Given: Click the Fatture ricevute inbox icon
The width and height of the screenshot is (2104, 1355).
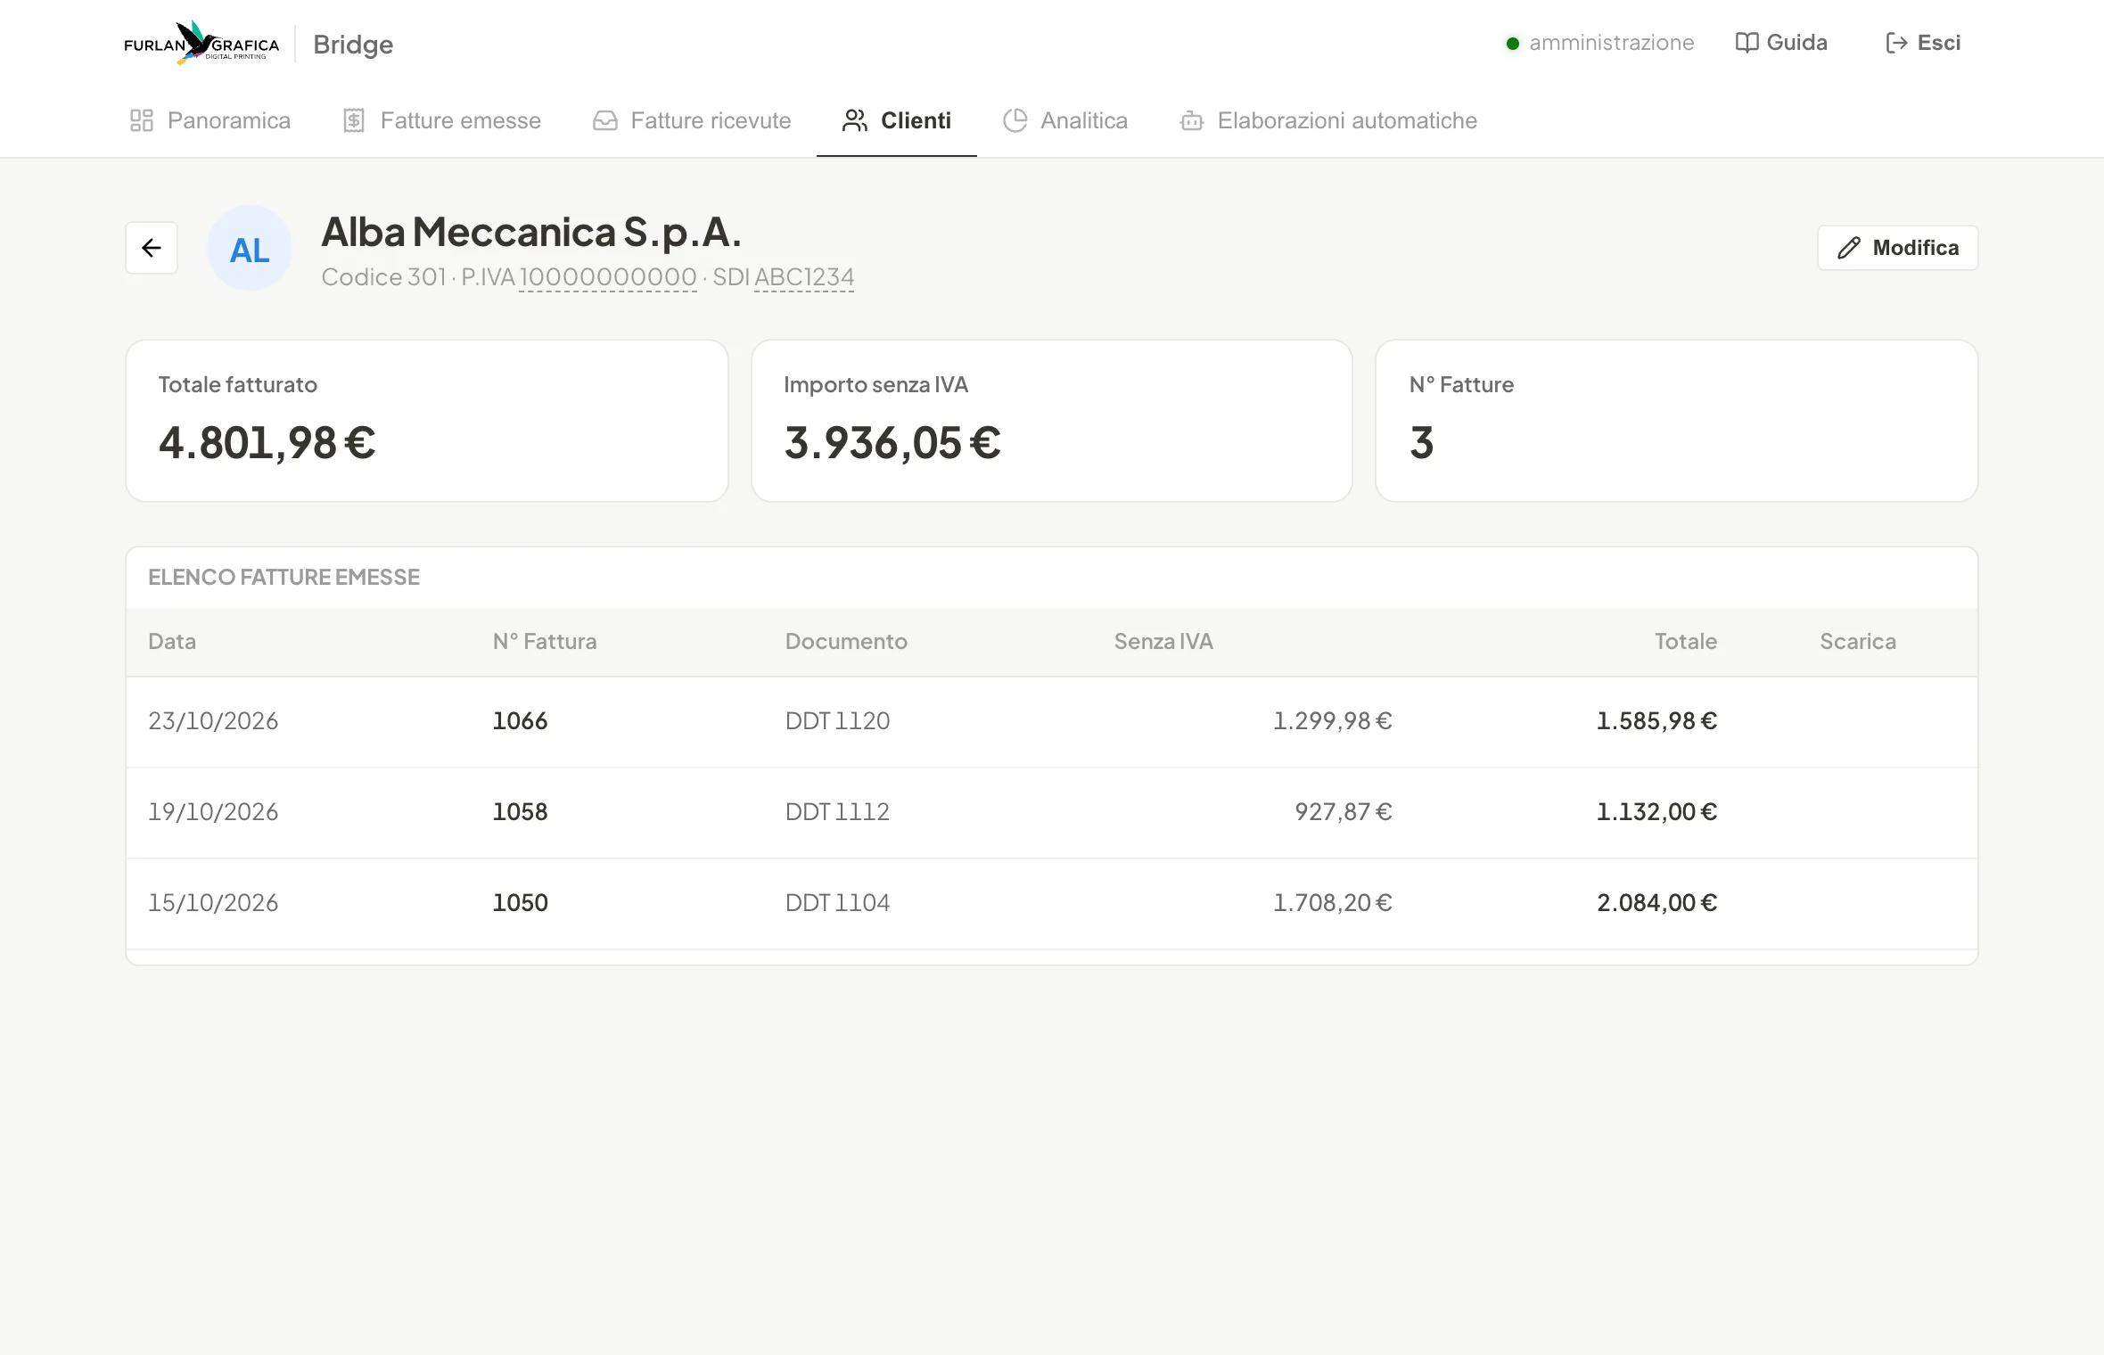Looking at the screenshot, I should [605, 120].
